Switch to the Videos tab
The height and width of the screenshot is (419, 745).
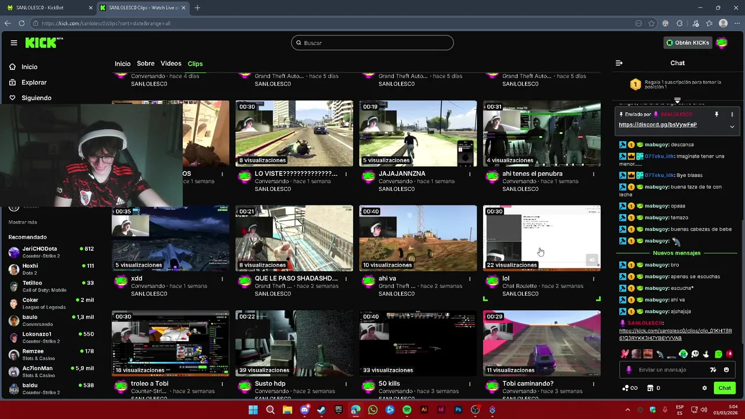171,63
